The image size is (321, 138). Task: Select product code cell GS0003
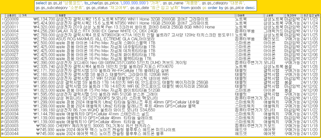(11, 126)
